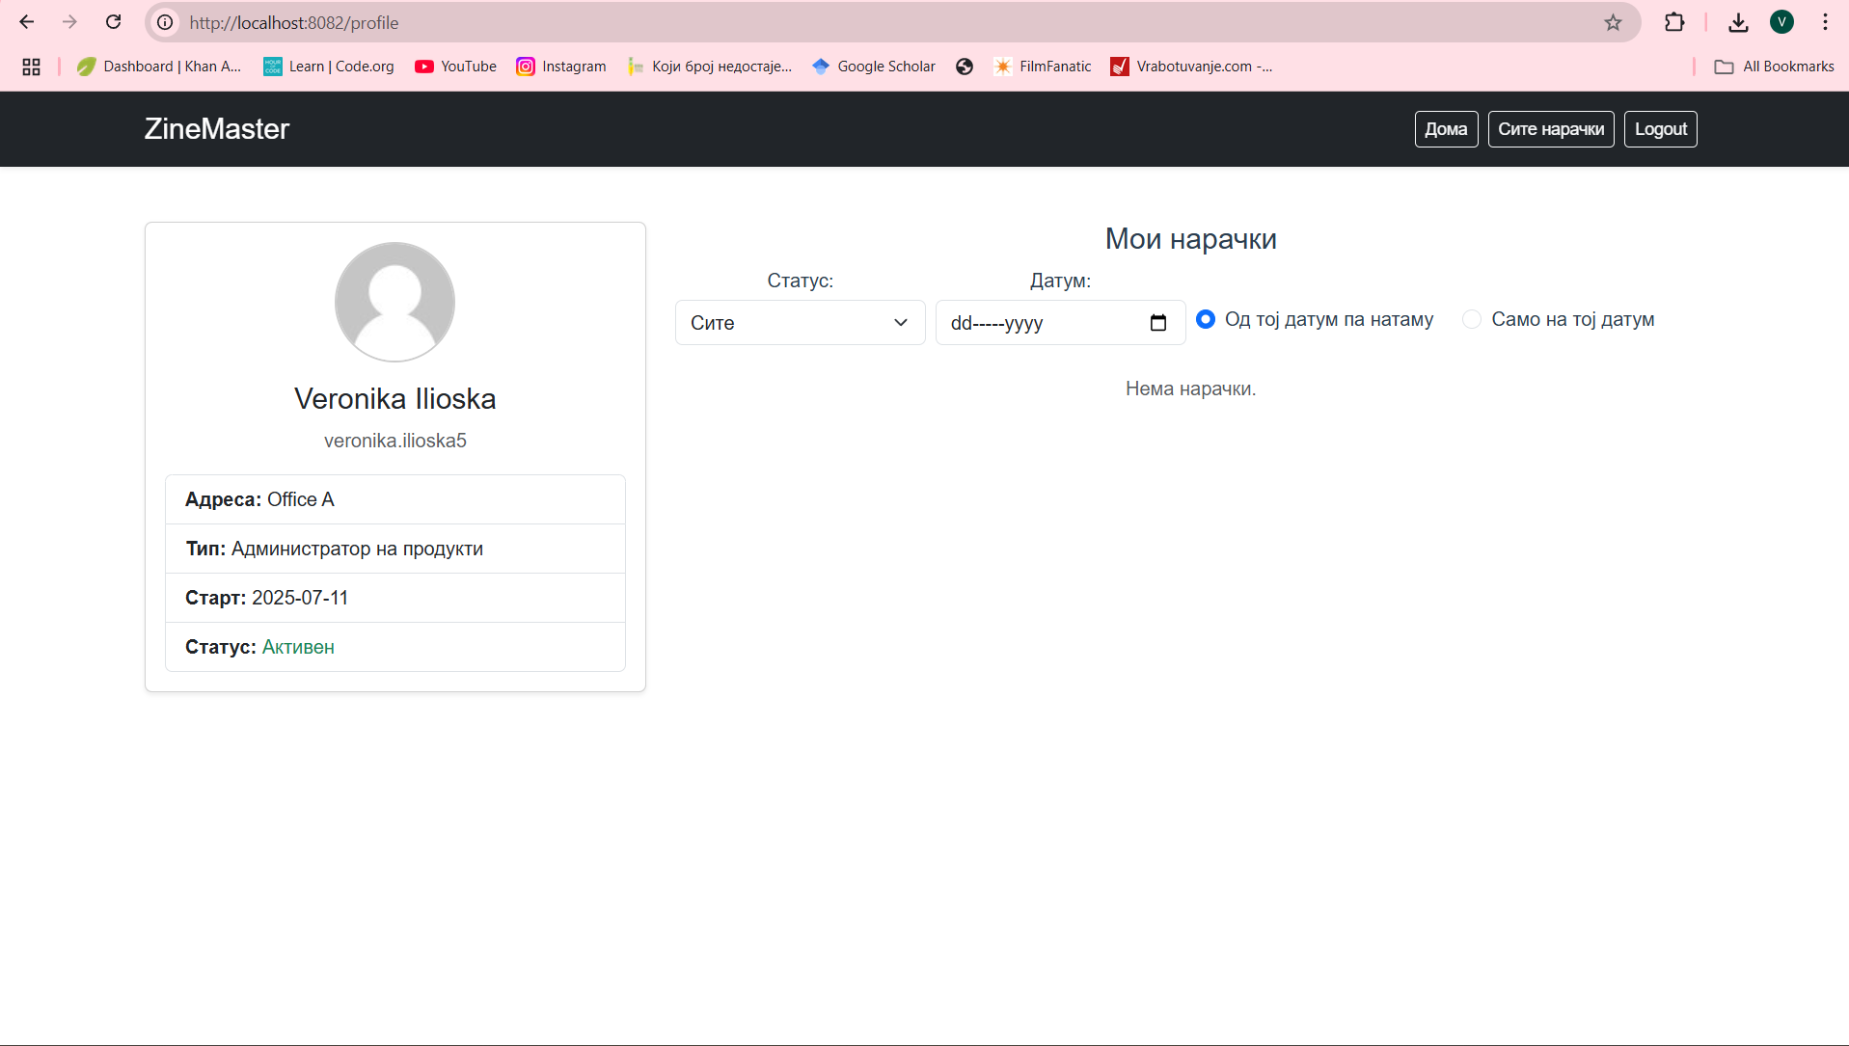Open Сите нарачки page

(1550, 129)
